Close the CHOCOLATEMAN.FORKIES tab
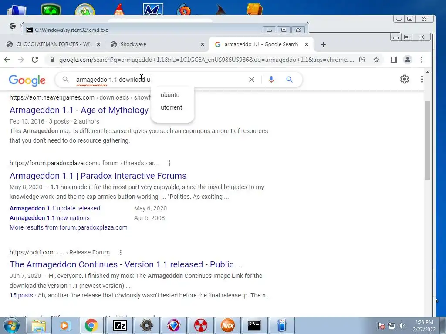The width and height of the screenshot is (446, 334). pos(98,44)
